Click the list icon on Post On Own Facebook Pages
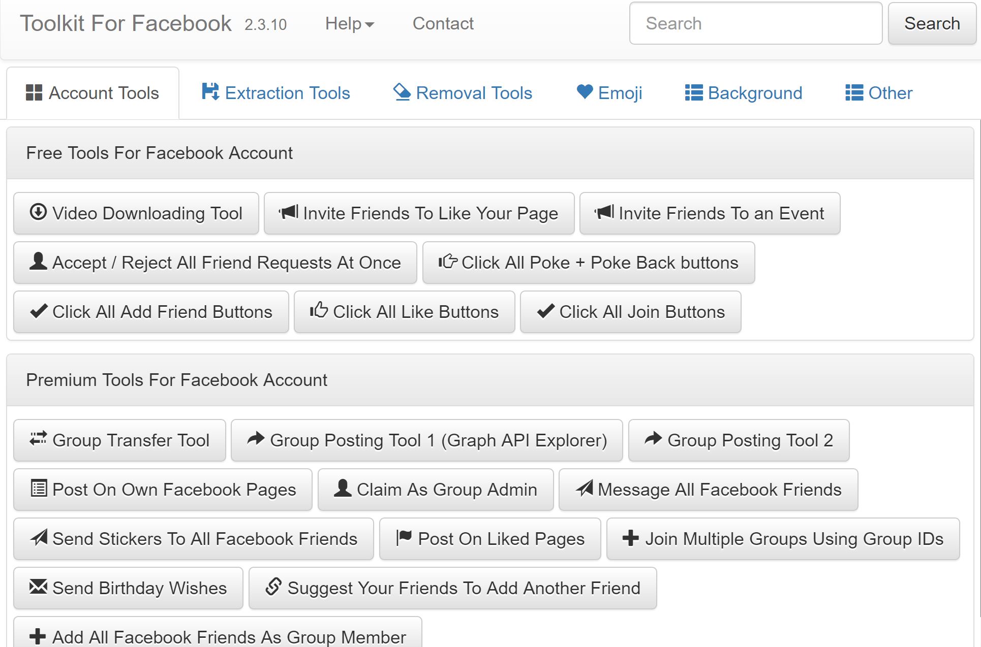The image size is (981, 647). tap(39, 488)
